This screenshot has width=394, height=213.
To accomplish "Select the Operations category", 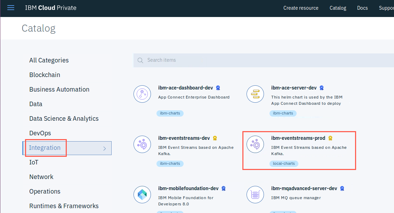I will pyautogui.click(x=45, y=191).
